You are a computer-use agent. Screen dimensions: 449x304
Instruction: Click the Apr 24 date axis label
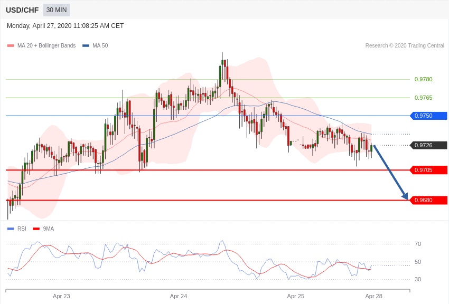pos(179,296)
